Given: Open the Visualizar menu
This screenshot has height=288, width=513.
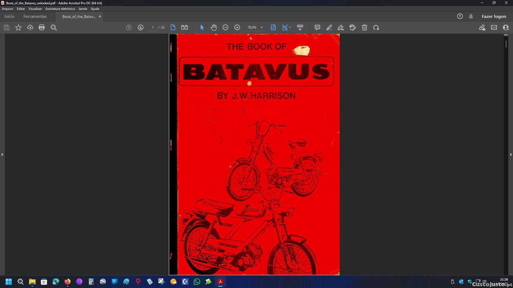Looking at the screenshot, I should pyautogui.click(x=35, y=9).
